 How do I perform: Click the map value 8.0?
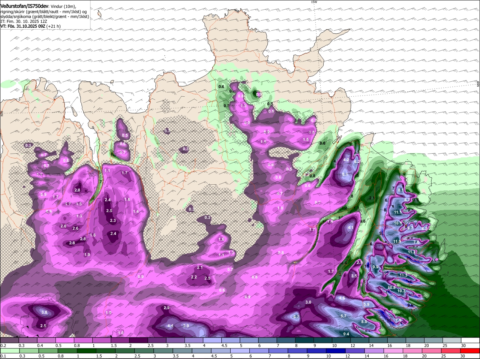[x=364, y=322]
